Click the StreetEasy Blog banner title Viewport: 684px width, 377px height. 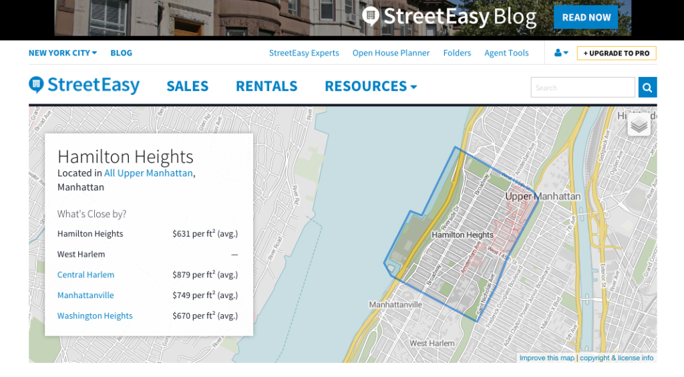point(450,17)
